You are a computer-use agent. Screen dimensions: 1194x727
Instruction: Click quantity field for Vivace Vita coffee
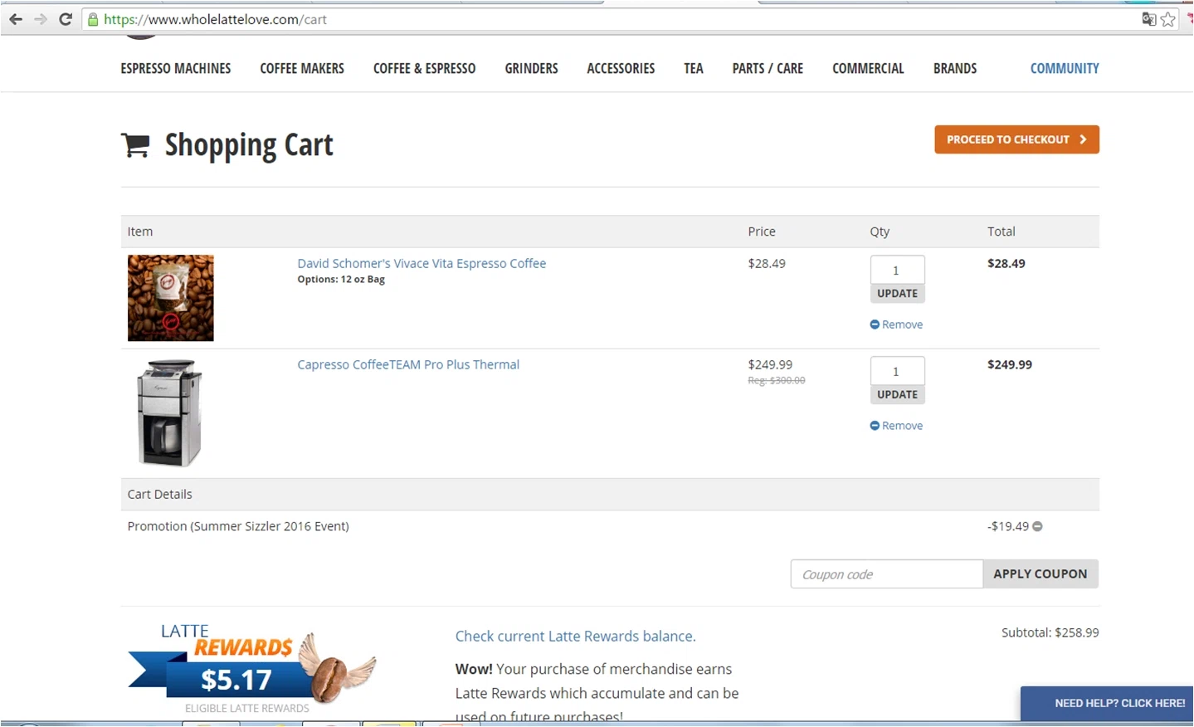tap(897, 270)
